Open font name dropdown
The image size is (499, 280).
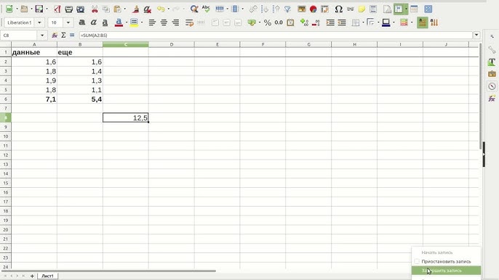(39, 22)
